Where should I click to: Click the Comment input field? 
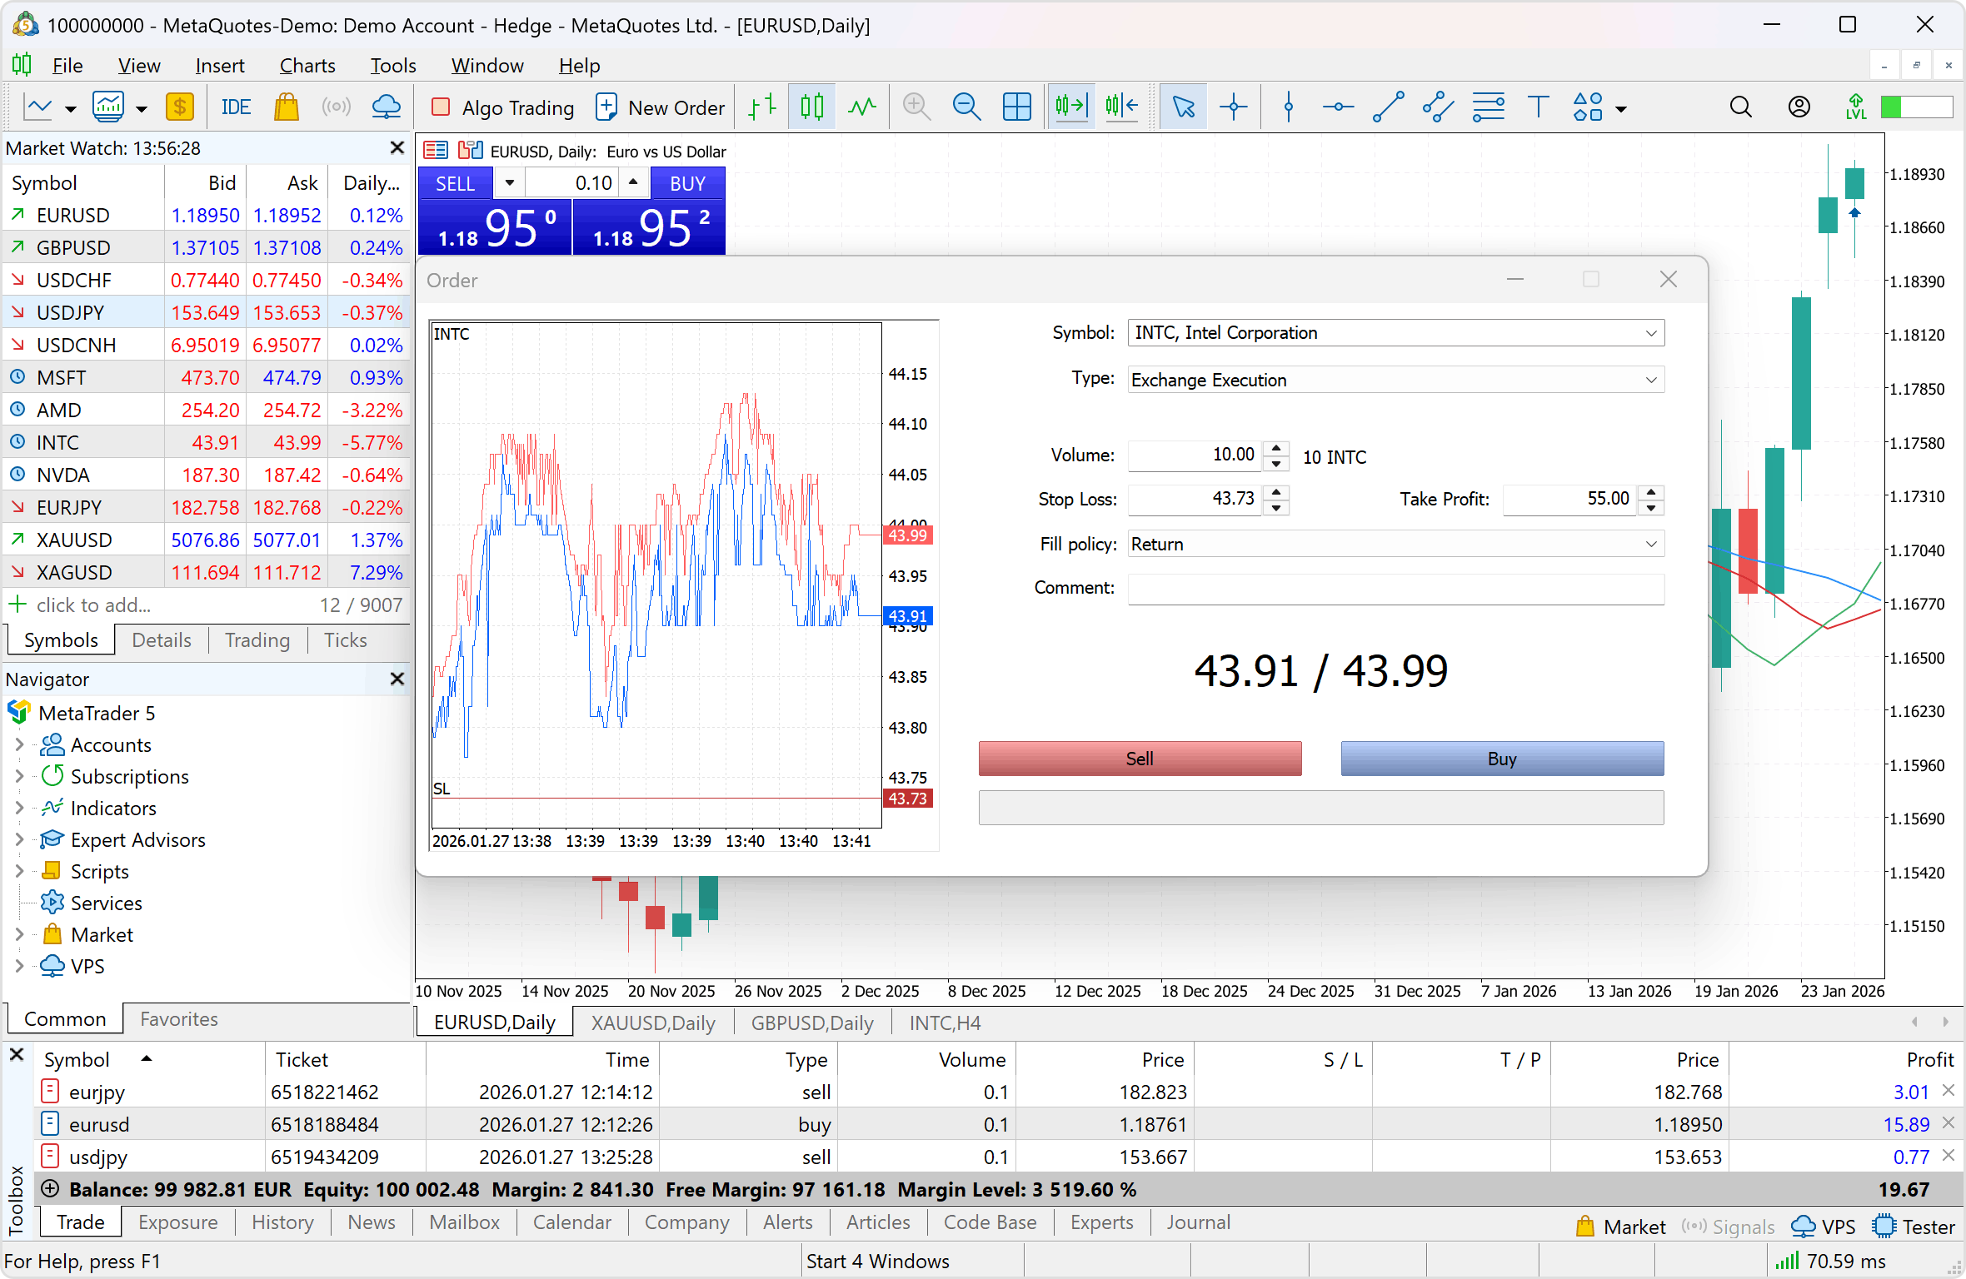[x=1395, y=589]
